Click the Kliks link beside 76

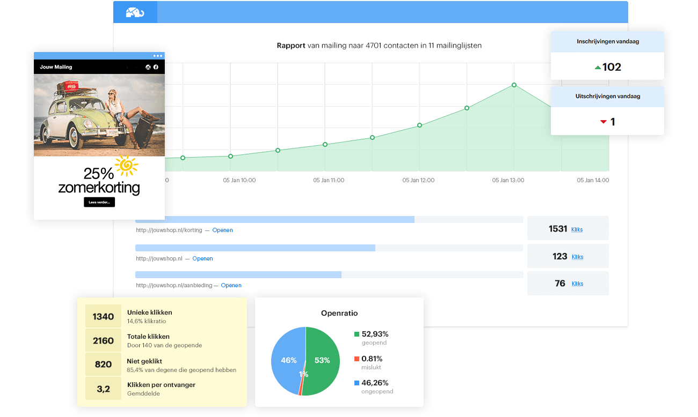pos(577,284)
